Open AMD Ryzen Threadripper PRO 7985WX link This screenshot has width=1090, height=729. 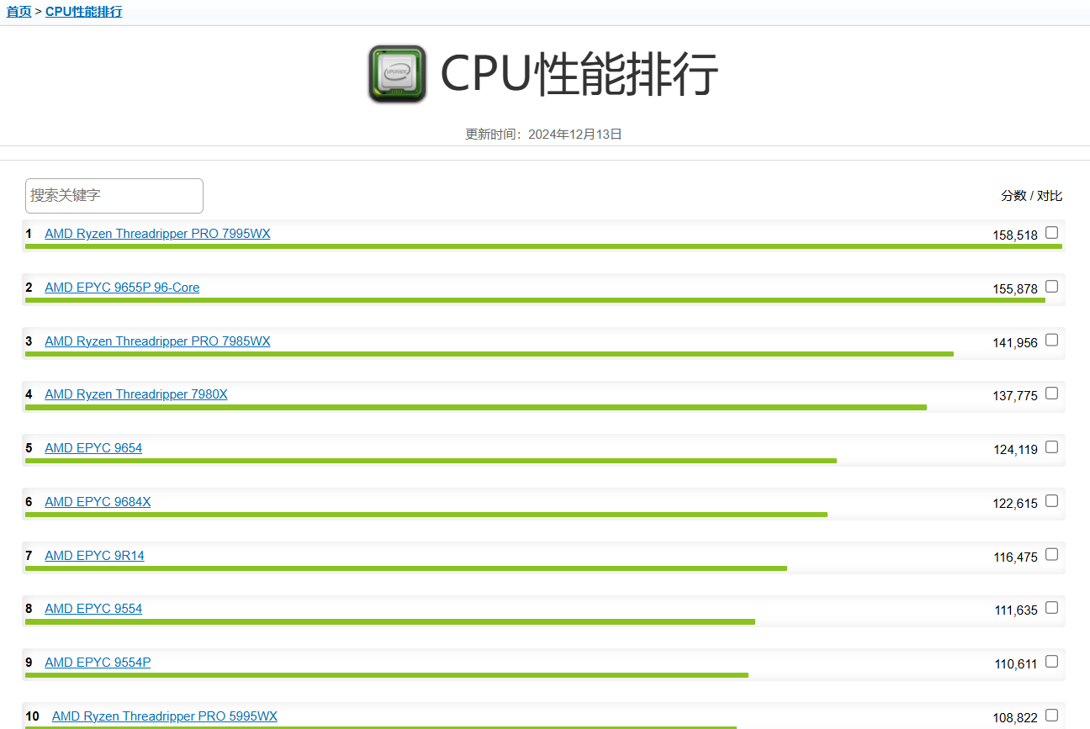coord(157,341)
